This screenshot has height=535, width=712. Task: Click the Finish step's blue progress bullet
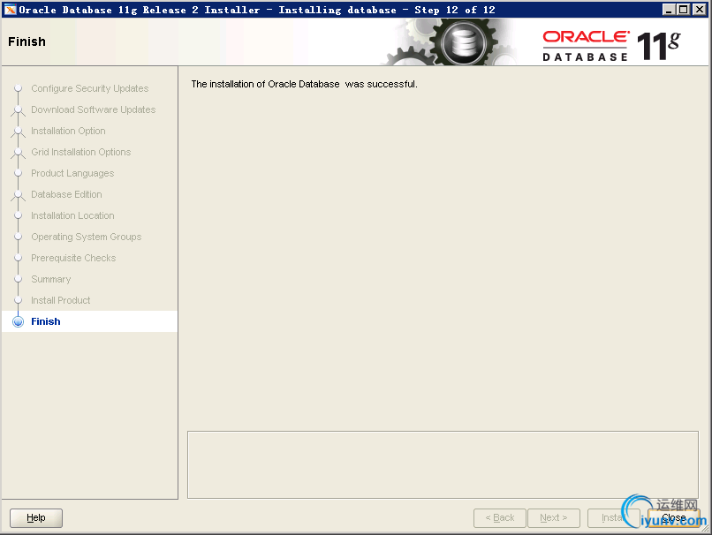pos(19,321)
